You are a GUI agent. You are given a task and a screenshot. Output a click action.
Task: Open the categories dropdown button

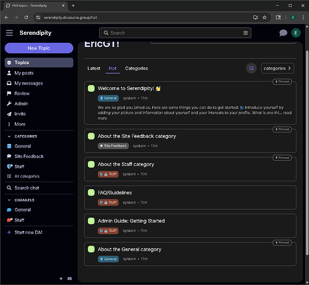(277, 68)
